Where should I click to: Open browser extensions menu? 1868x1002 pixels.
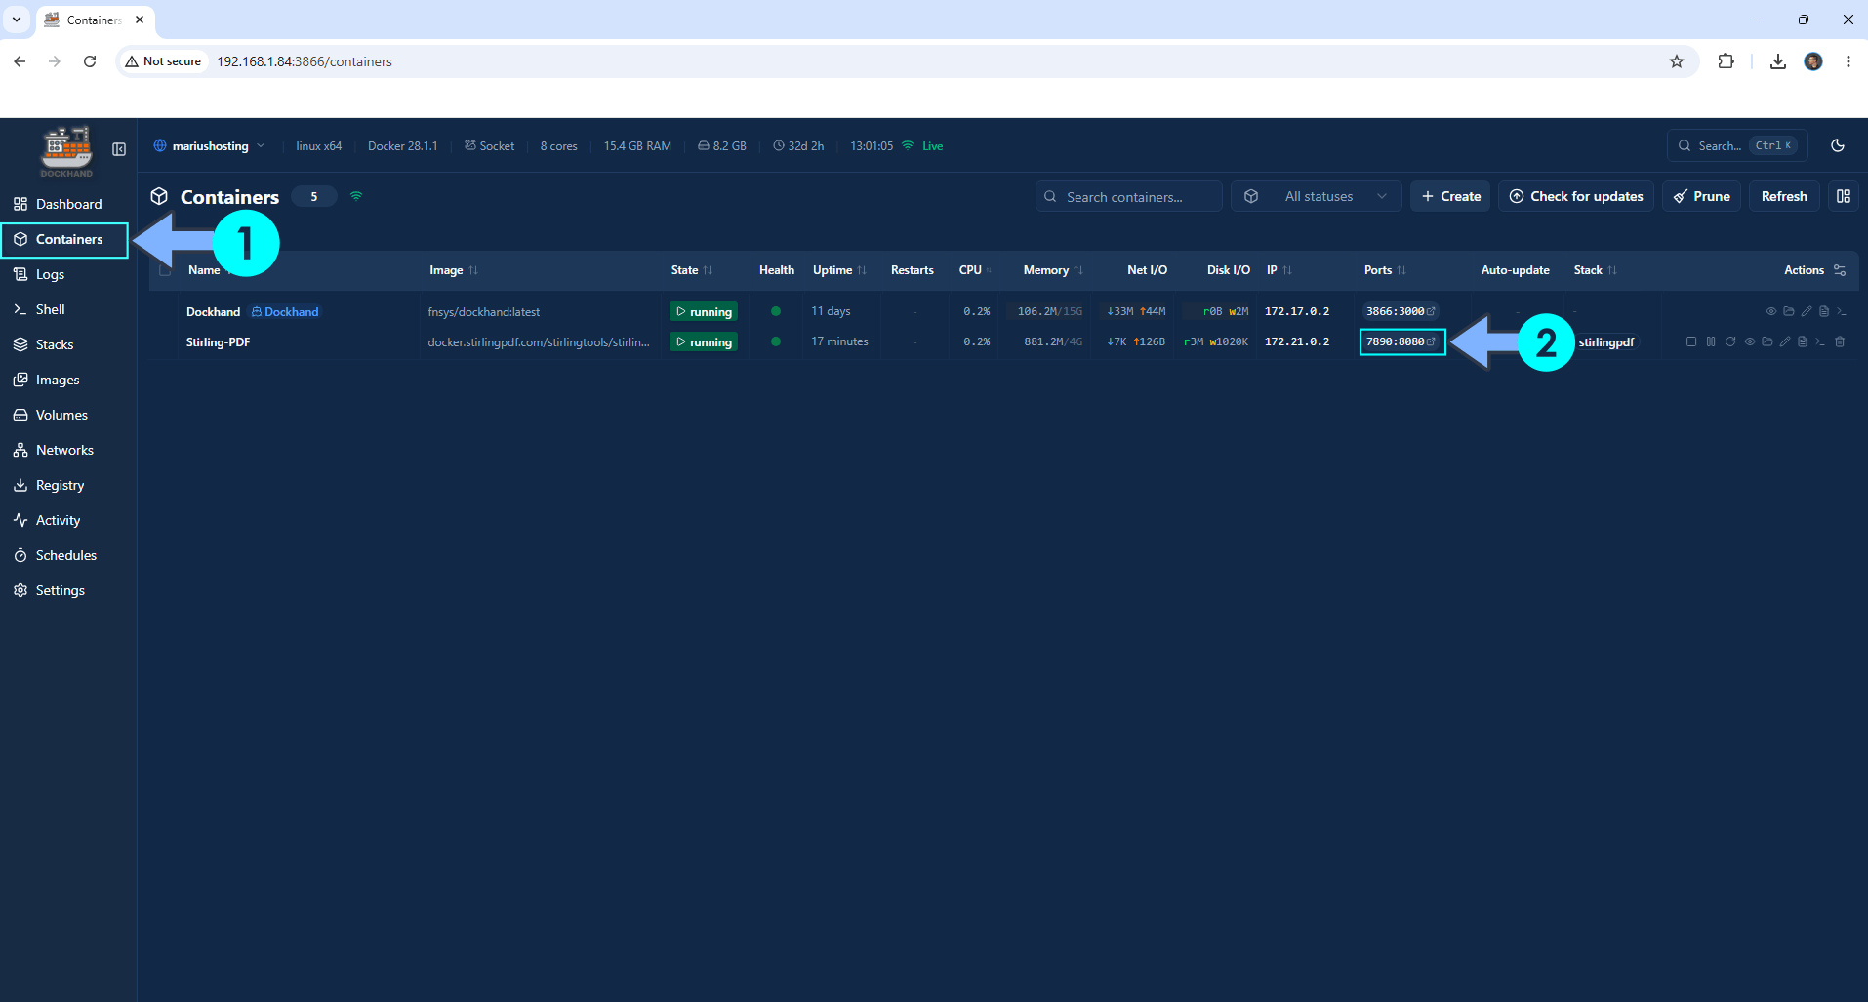(1726, 61)
